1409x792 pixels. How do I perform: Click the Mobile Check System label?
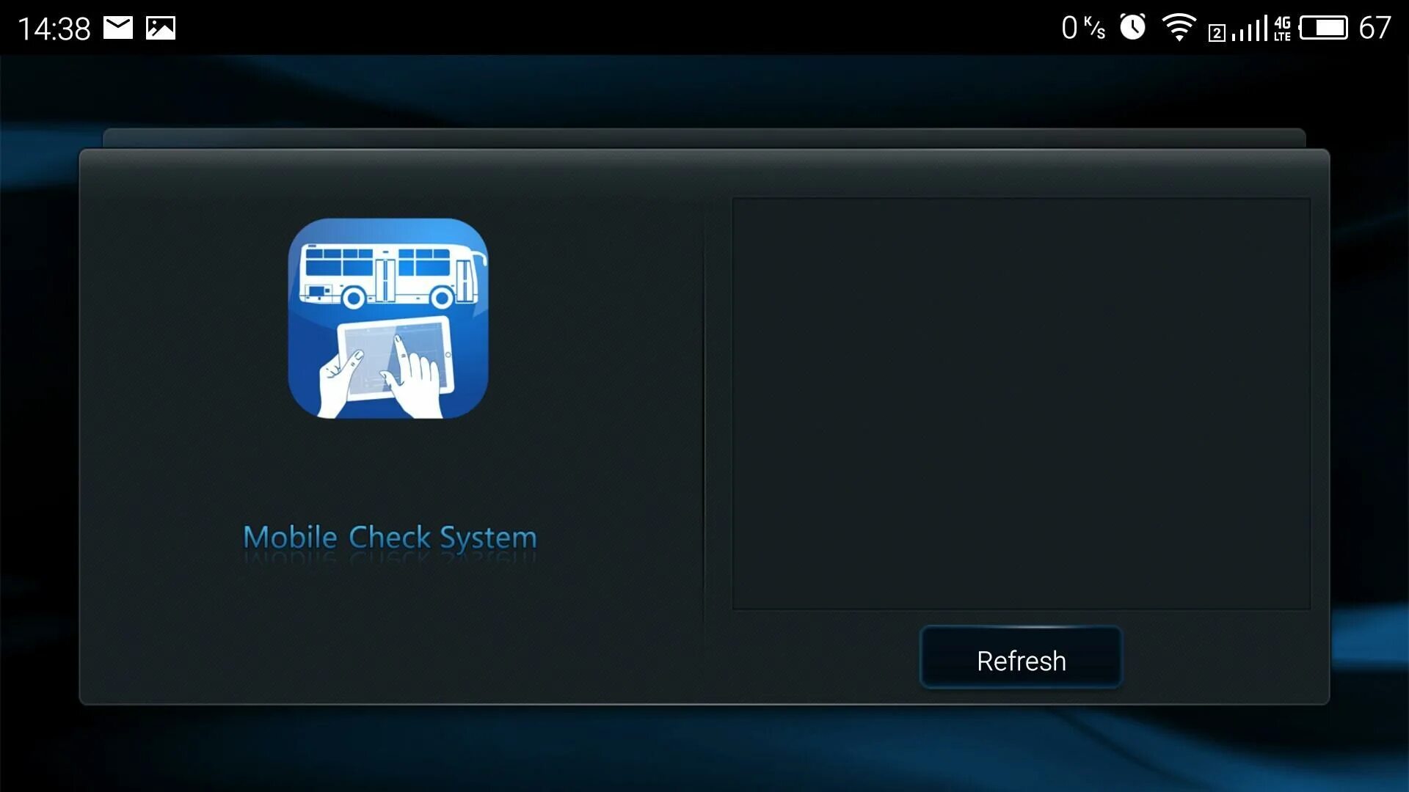pos(391,538)
